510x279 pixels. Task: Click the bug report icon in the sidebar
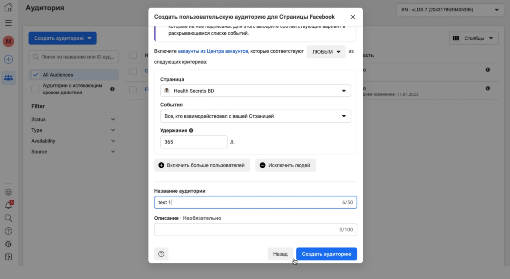click(9, 244)
